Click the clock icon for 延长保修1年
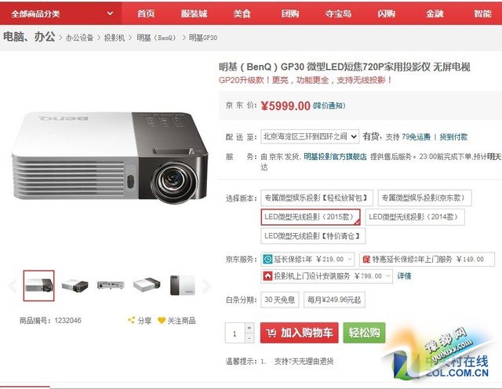Screen dimensions: 502x389 click(267, 259)
